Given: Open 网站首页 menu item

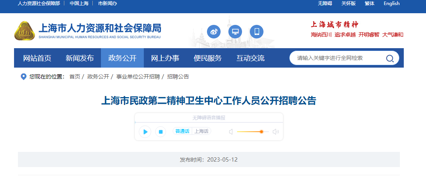Looking at the screenshot, I should point(37,58).
